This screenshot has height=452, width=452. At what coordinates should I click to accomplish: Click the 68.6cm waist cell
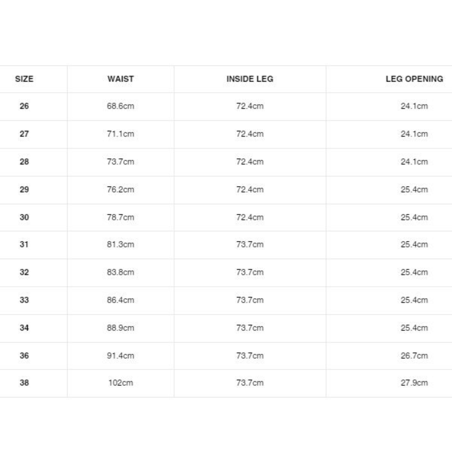[x=120, y=106]
